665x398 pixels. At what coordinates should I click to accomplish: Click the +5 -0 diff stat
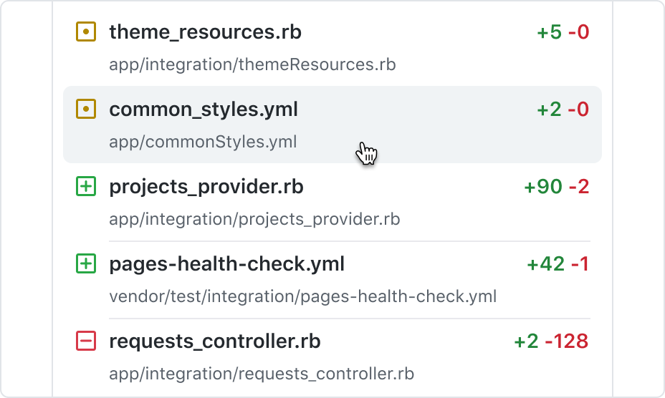[x=563, y=32]
